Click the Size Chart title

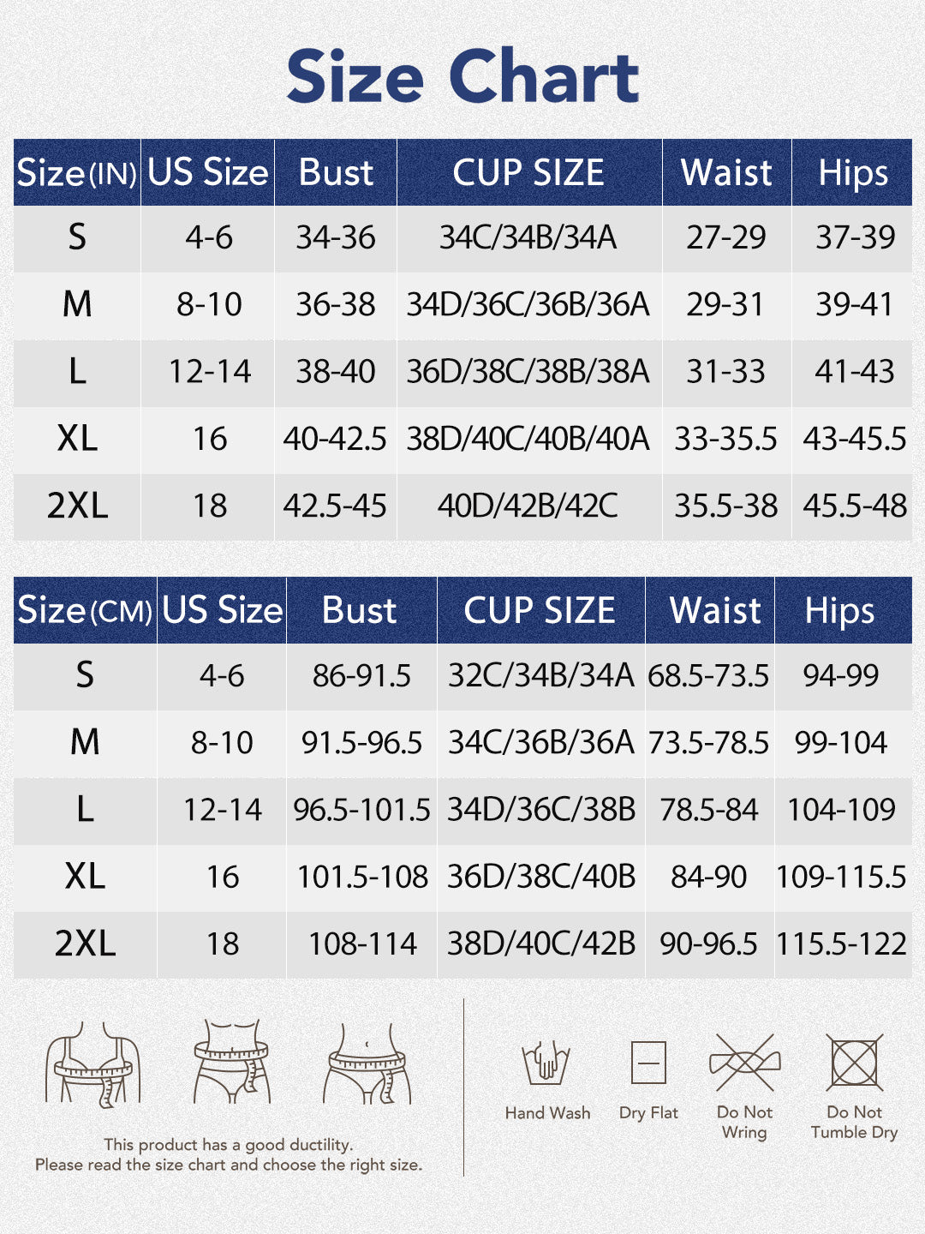[462, 77]
